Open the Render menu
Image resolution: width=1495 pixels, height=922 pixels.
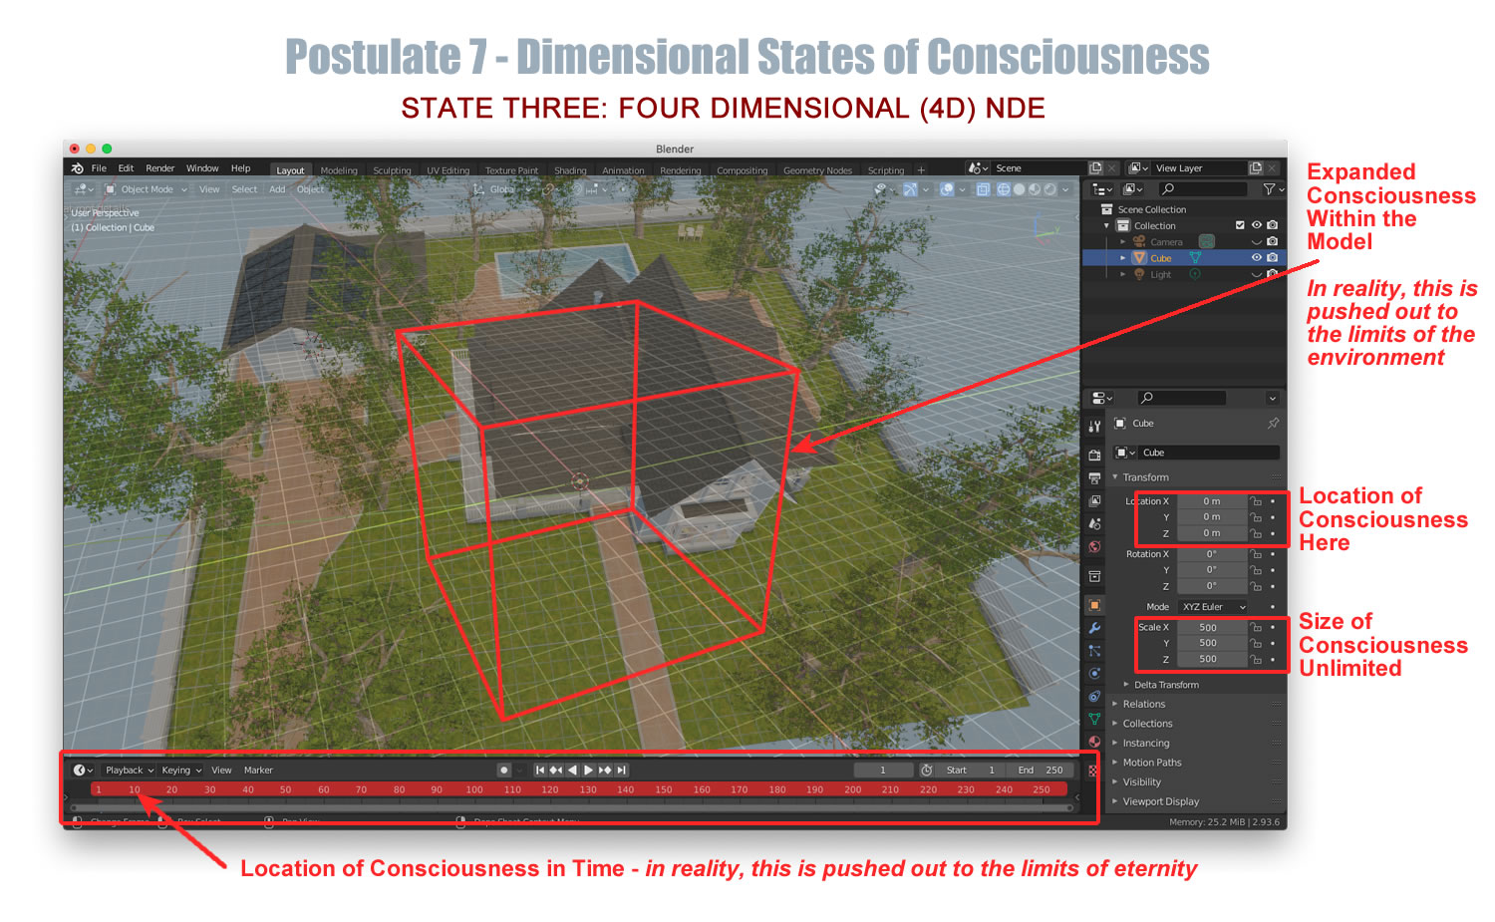tap(159, 167)
